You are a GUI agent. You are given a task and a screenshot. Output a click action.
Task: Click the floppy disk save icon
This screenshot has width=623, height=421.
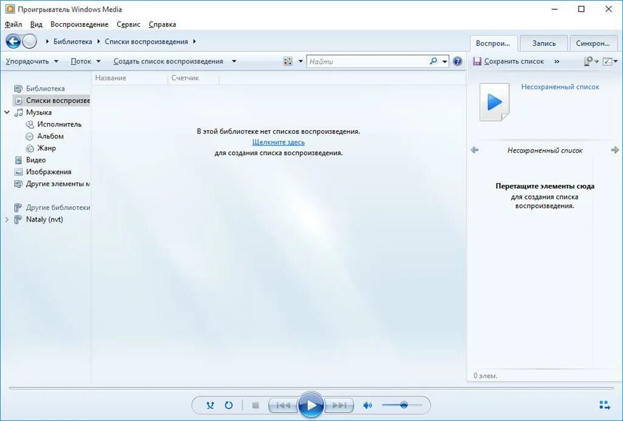click(x=477, y=61)
